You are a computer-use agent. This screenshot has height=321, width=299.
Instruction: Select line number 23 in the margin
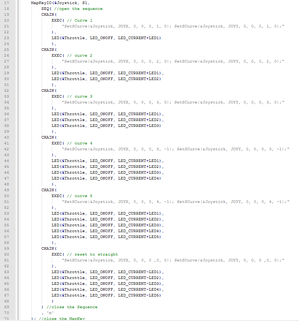[7, 38]
